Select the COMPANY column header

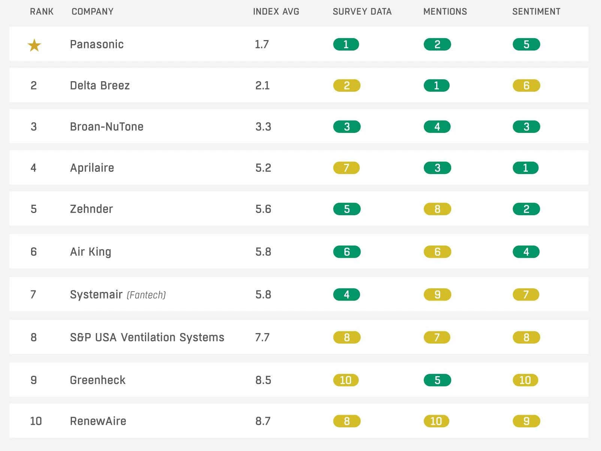click(93, 12)
